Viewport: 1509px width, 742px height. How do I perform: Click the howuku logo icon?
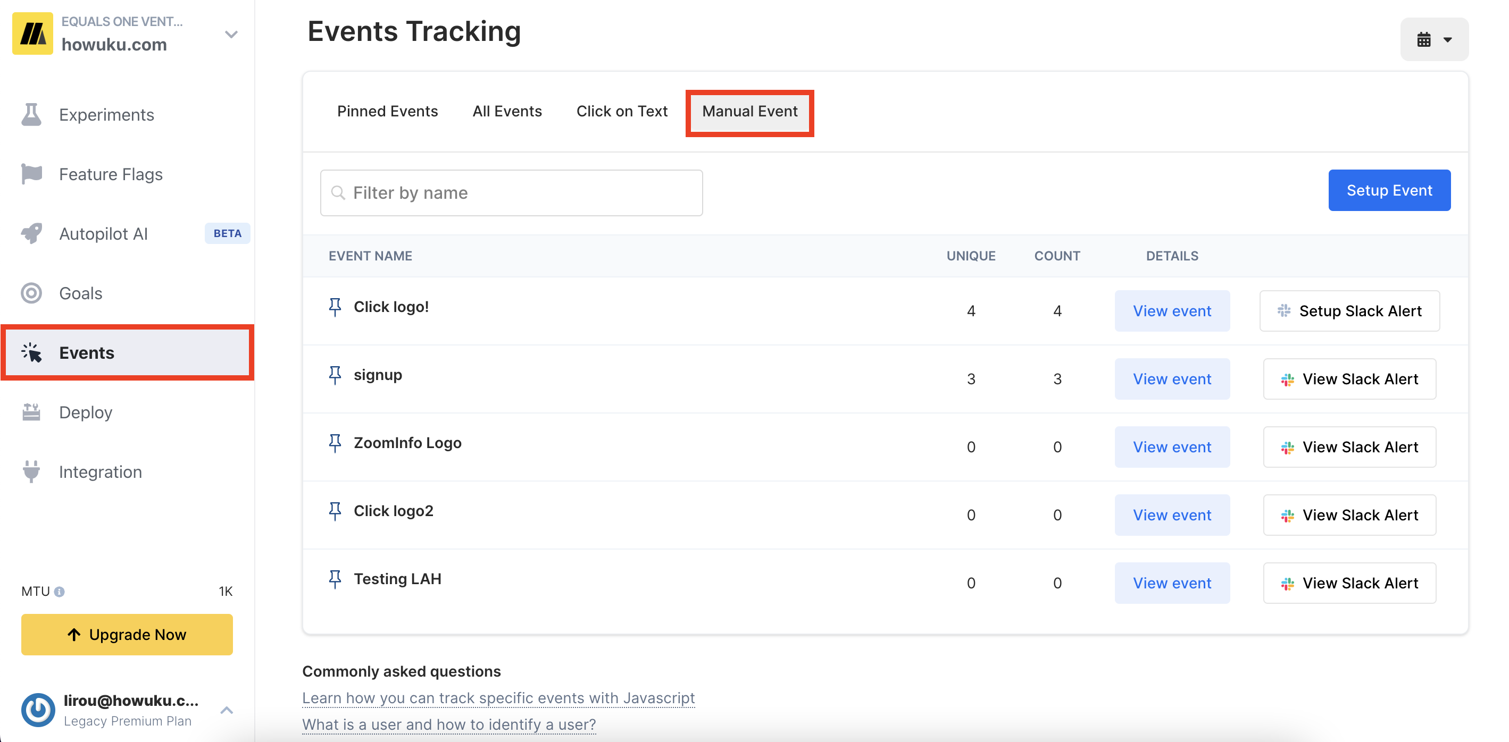click(33, 34)
